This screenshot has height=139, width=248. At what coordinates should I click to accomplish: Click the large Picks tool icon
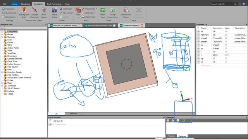tap(78, 10)
